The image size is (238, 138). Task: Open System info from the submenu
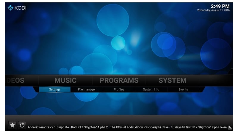coord(151,90)
